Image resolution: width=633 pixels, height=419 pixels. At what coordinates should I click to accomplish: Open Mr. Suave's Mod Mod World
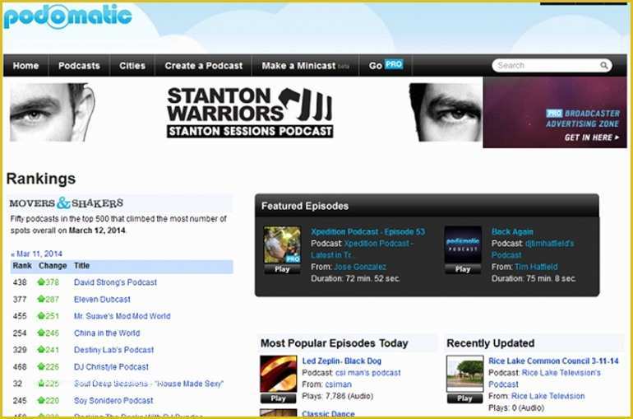122,315
